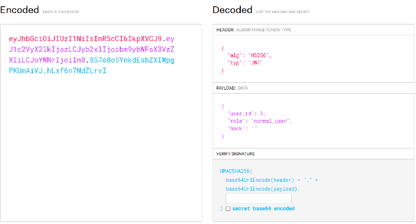The height and width of the screenshot is (224, 416).
Task: Click the "role": "normal_user" payload line
Action: tap(259, 121)
